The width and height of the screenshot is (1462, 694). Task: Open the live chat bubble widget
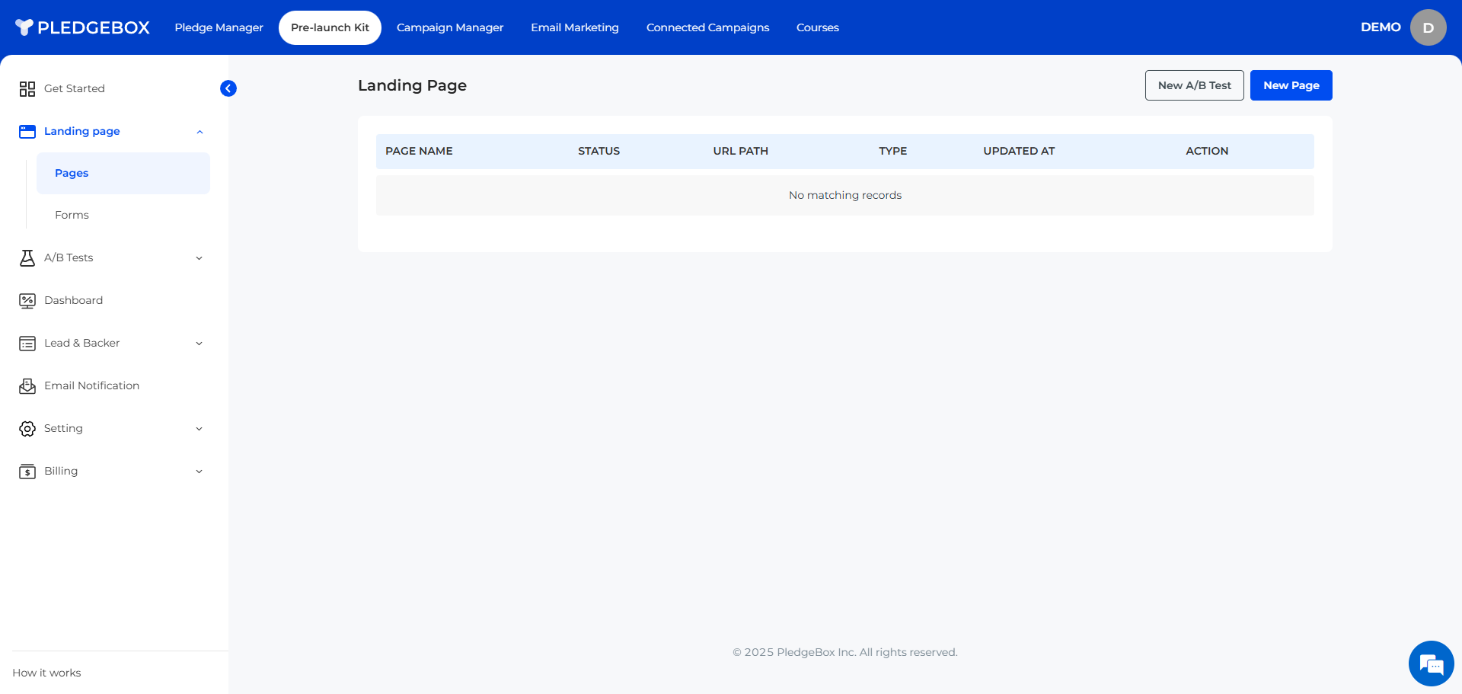1431,664
